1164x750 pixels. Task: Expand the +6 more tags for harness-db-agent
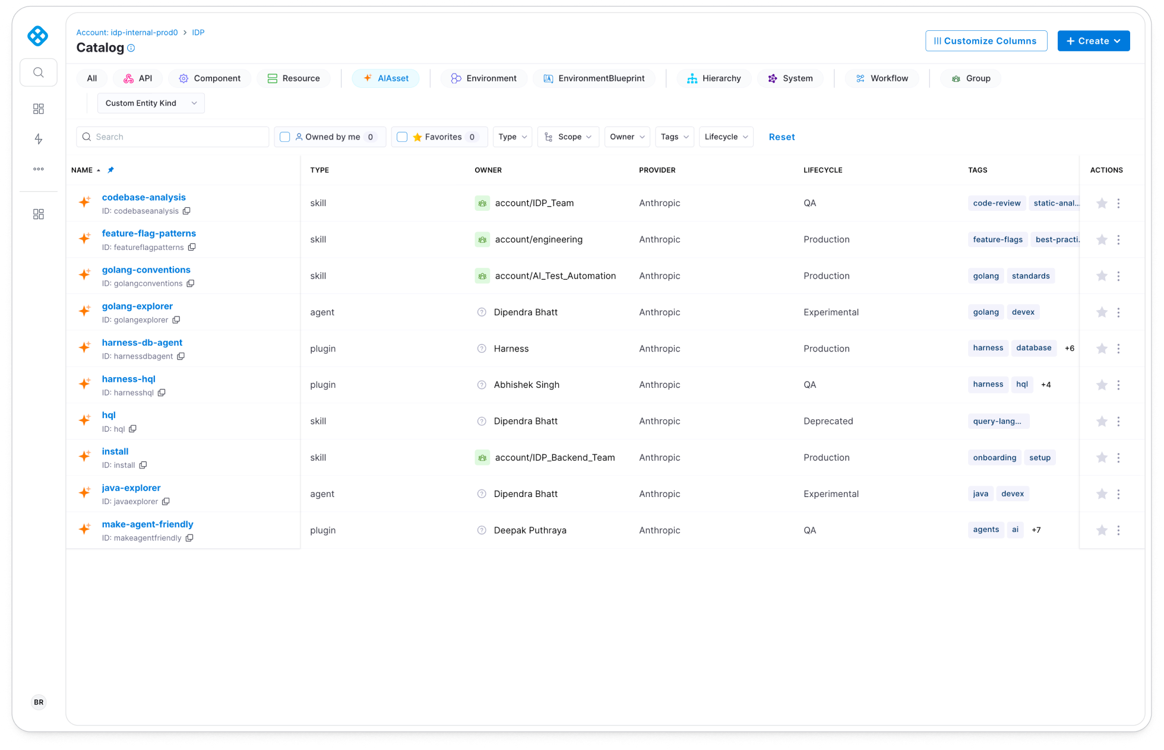pyautogui.click(x=1070, y=349)
